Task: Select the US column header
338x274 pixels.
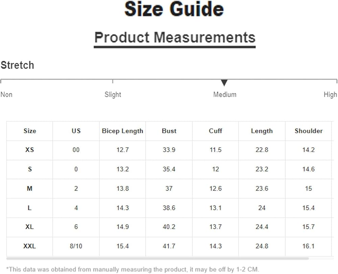Action: [76, 131]
